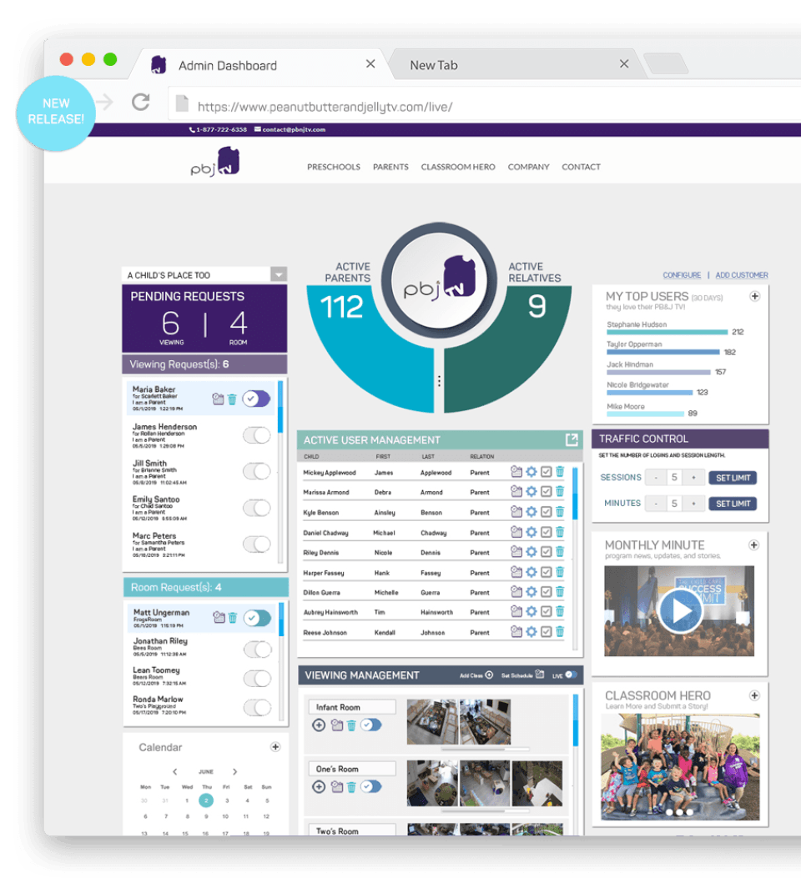Check the approval checkbox for Riley Dennis
This screenshot has width=801, height=883.
[x=547, y=551]
